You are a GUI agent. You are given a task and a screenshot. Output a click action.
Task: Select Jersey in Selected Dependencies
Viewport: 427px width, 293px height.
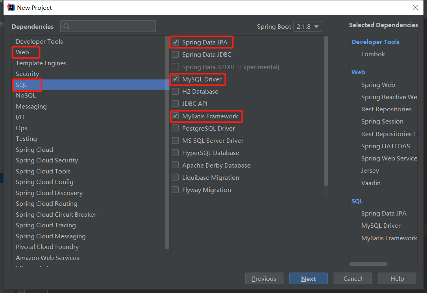pyautogui.click(x=370, y=171)
